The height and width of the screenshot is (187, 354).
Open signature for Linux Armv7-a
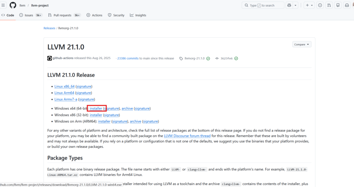point(86,99)
